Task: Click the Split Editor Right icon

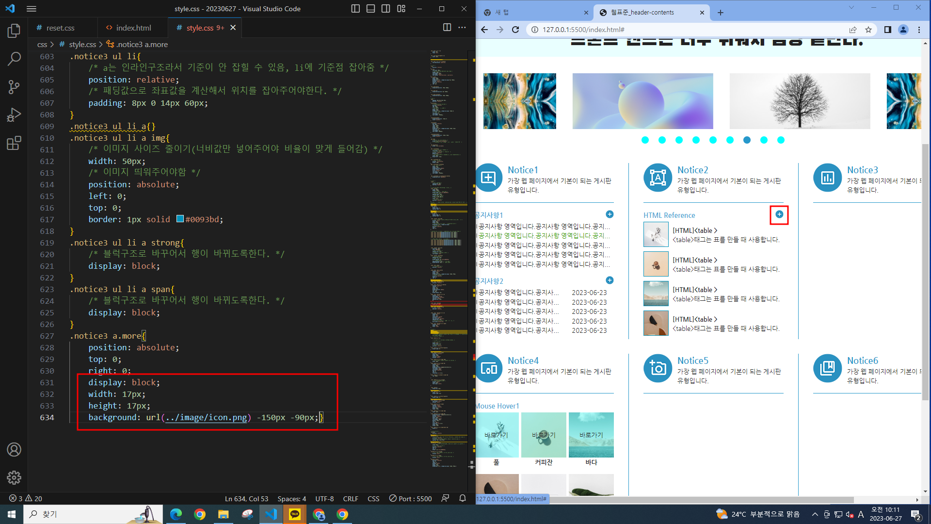Action: (447, 28)
